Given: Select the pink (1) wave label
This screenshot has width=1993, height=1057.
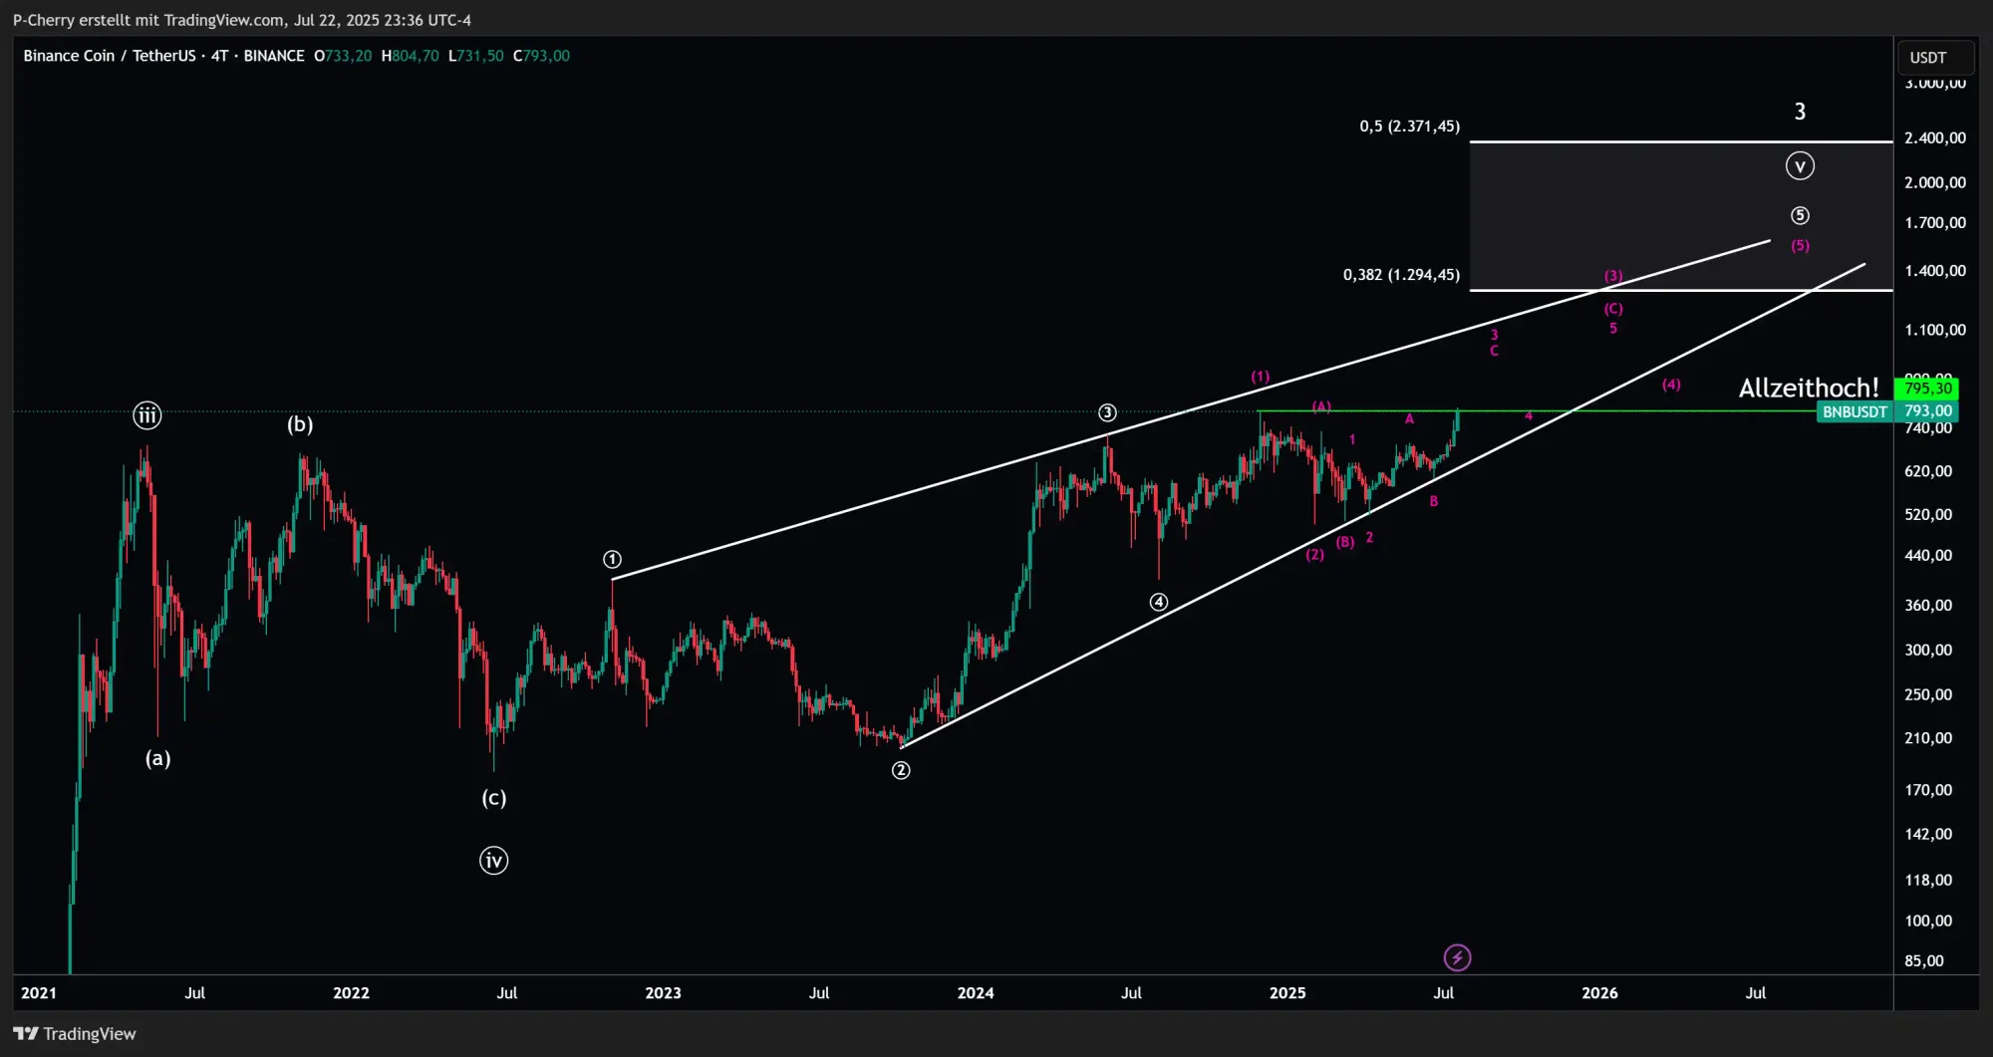Looking at the screenshot, I should point(1261,378).
